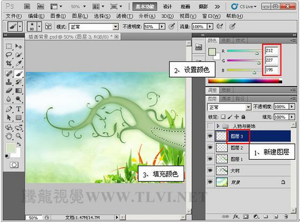Select the Dodge tool
Viewport: 300px width, 222px height.
click(19, 99)
